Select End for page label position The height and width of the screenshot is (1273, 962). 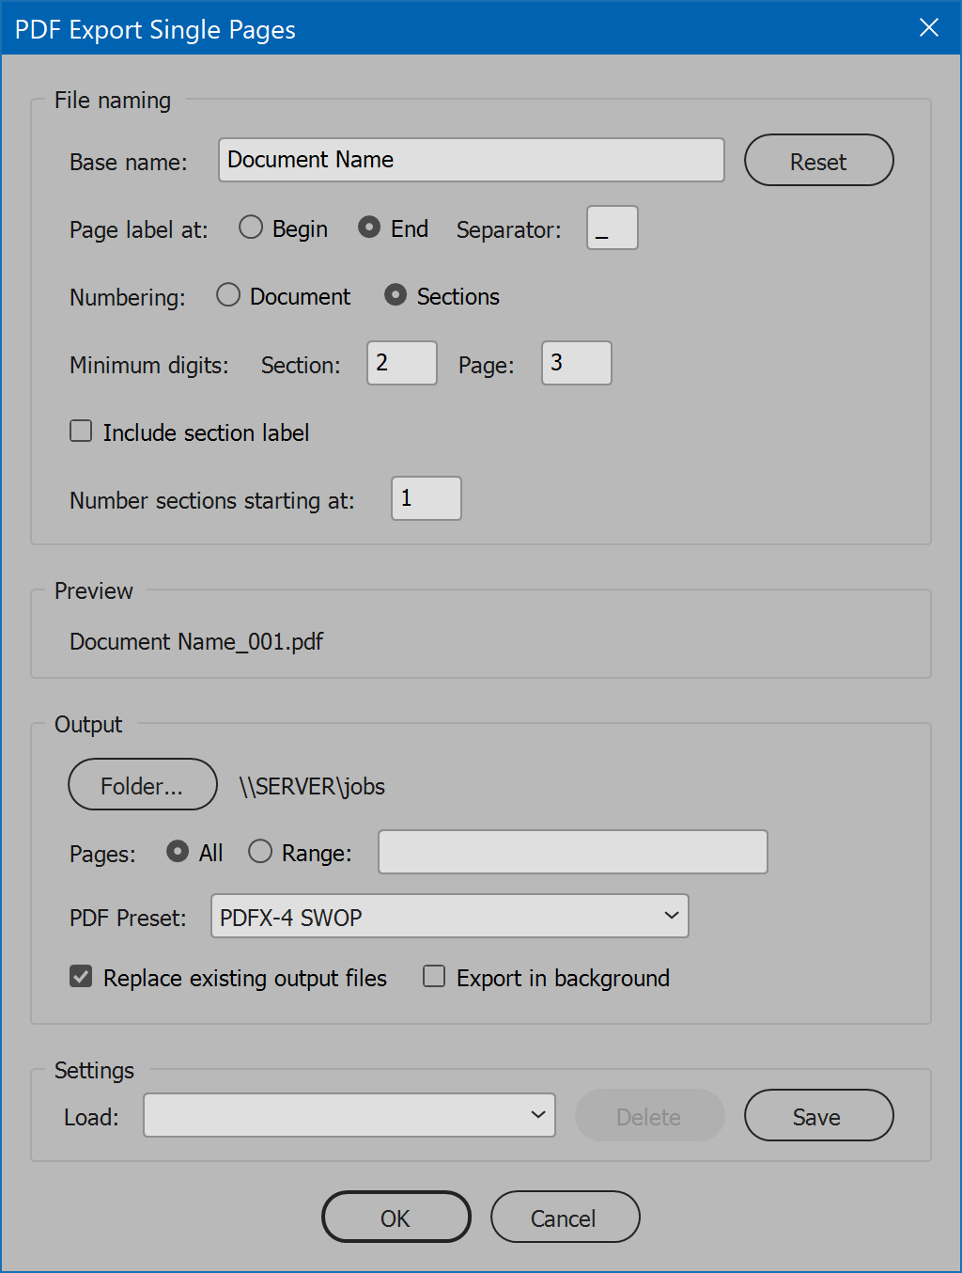coord(368,228)
